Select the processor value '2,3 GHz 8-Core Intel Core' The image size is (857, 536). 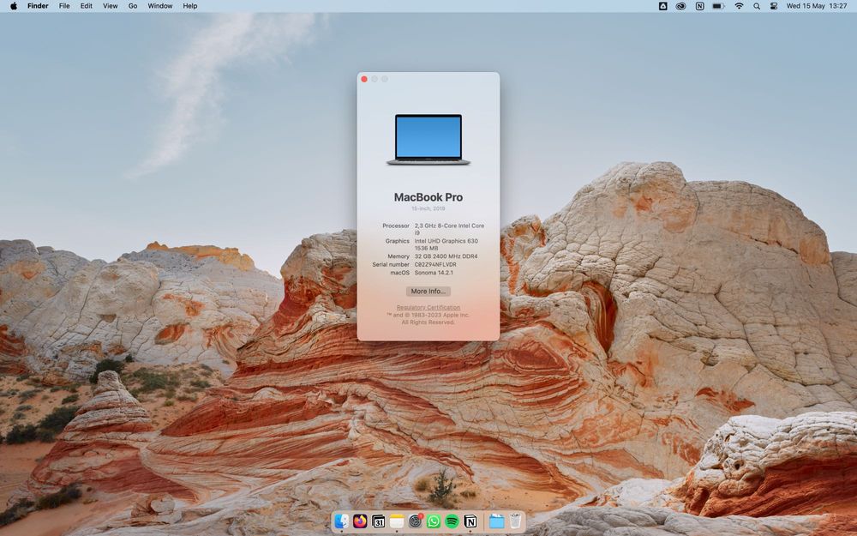[449, 226]
